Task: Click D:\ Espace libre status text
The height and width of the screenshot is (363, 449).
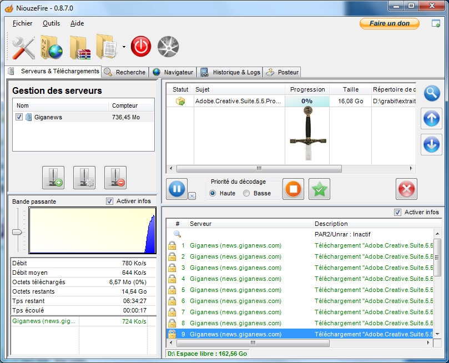Action: (208, 354)
